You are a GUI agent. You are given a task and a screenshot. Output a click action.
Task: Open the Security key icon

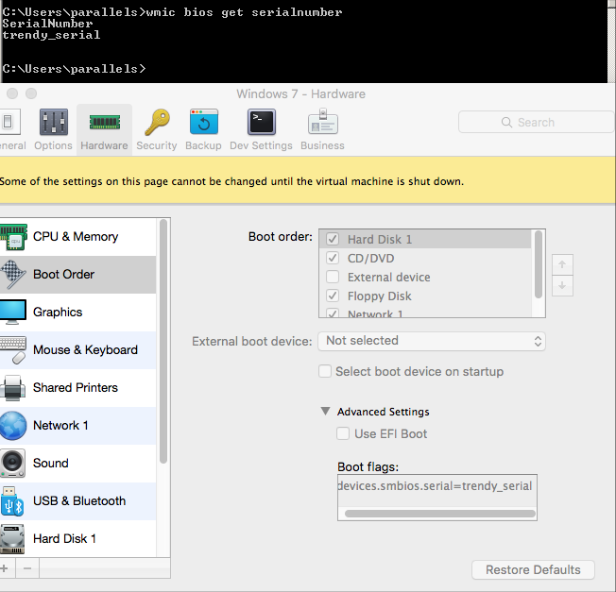pyautogui.click(x=157, y=122)
